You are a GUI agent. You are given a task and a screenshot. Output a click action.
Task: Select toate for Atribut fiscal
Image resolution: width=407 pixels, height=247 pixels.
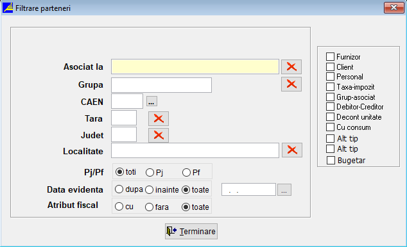pyautogui.click(x=186, y=207)
